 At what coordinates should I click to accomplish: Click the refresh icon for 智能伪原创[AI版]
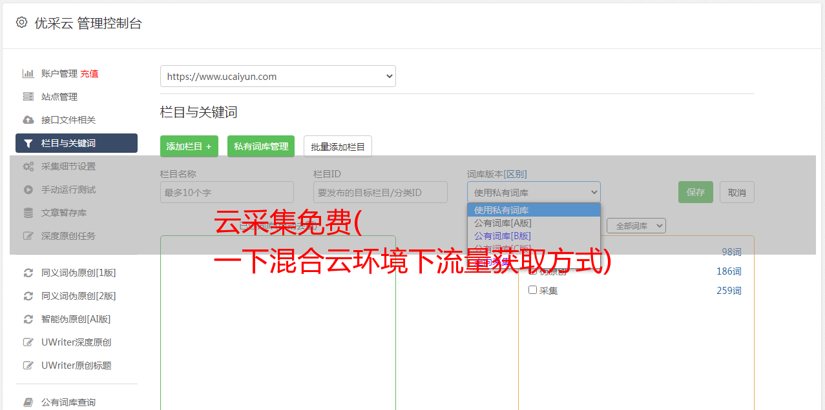pyautogui.click(x=28, y=319)
